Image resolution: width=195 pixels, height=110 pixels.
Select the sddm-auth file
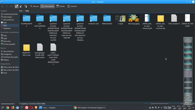point(53,54)
